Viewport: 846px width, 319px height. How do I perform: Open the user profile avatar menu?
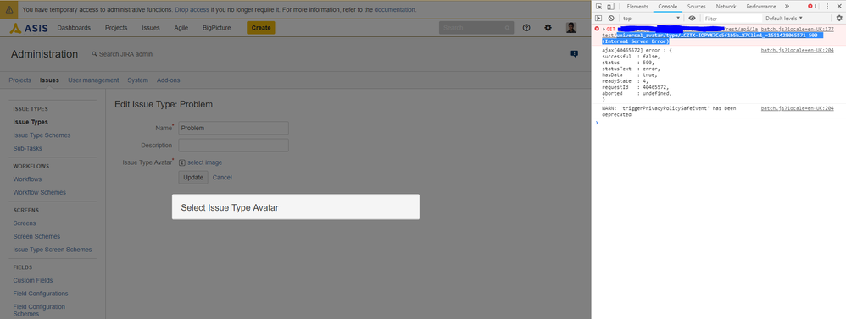pyautogui.click(x=570, y=27)
